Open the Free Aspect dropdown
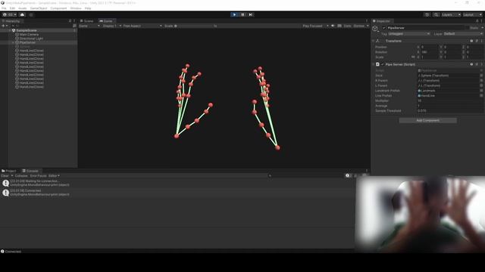The width and height of the screenshot is (485, 272). [x=142, y=26]
